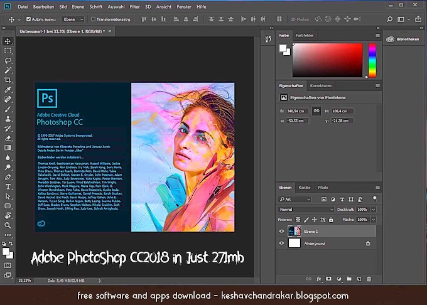The image size is (427, 305).
Task: Open the Fläche fill dropdown arrow
Action: (x=374, y=220)
